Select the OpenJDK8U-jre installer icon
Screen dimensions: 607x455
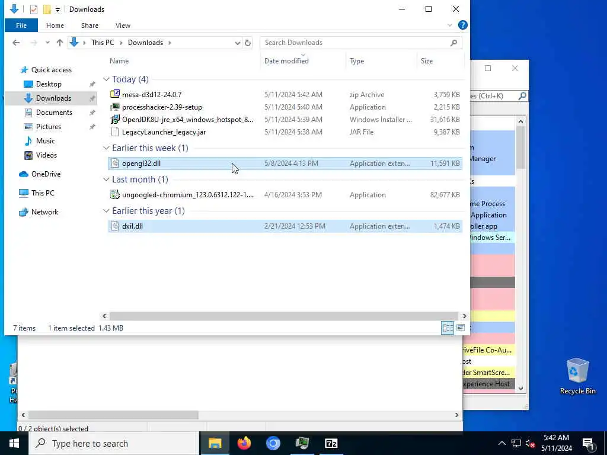(x=114, y=119)
